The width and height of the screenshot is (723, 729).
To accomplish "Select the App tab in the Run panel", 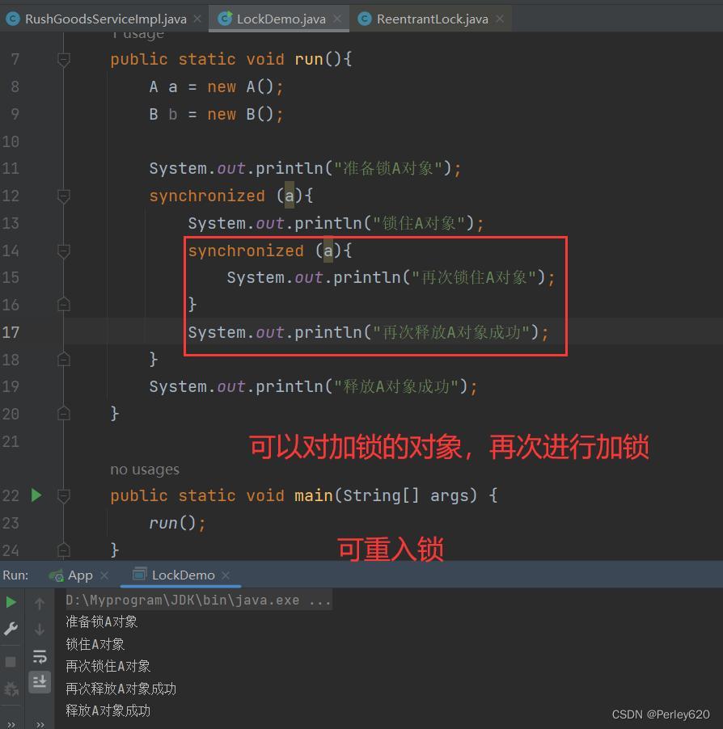I will 80,575.
